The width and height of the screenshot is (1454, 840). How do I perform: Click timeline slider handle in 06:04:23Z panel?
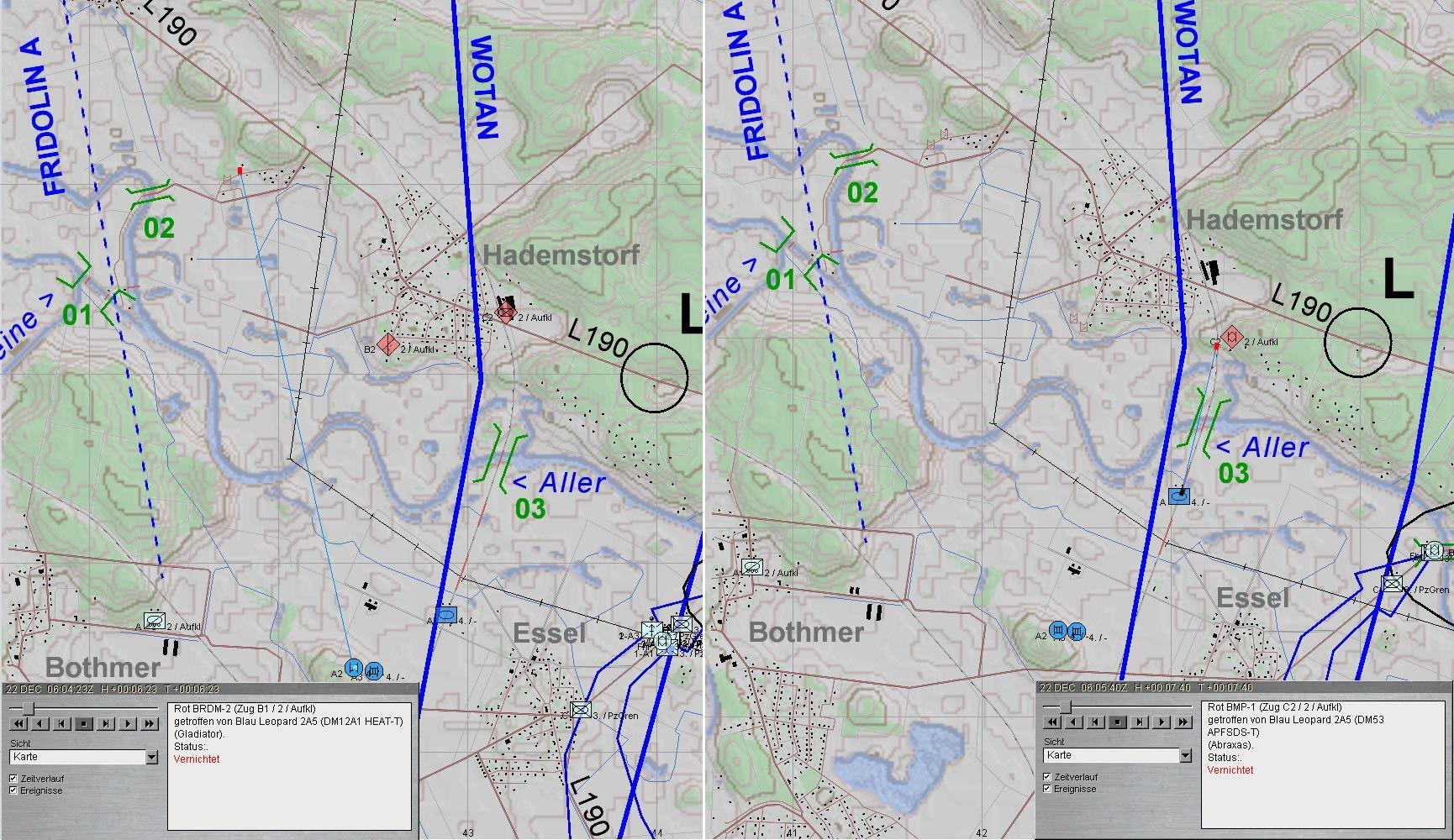click(x=28, y=709)
